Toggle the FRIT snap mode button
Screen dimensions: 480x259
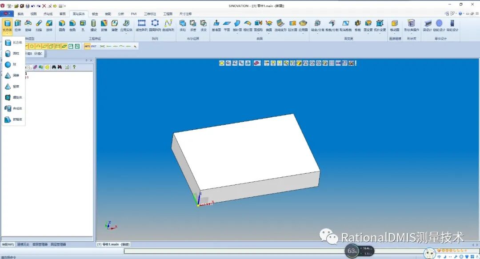[x=94, y=46]
